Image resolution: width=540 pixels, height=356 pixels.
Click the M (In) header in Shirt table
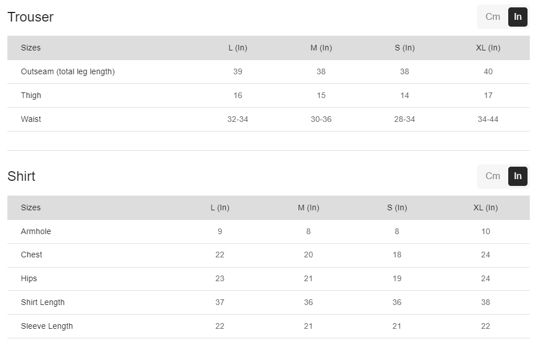coord(309,208)
